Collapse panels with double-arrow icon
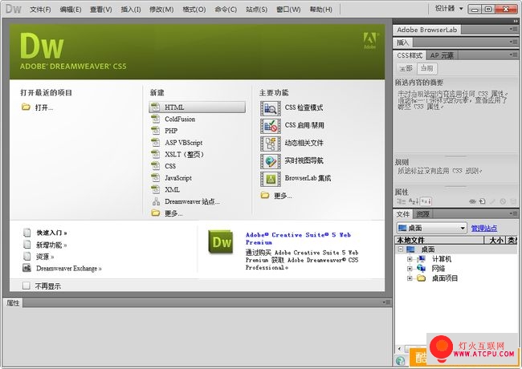Image resolution: width=522 pixels, height=369 pixels. coord(516,21)
